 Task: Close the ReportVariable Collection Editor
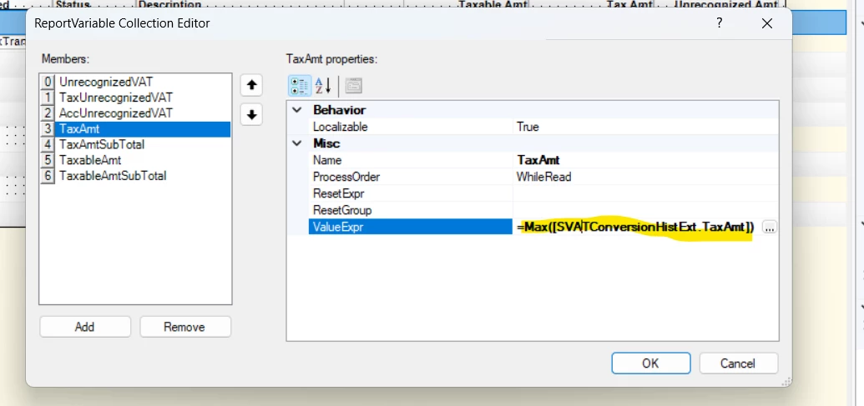766,23
